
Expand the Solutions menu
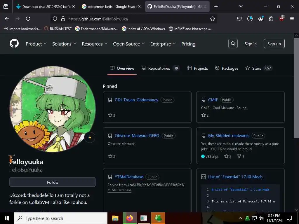65,44
